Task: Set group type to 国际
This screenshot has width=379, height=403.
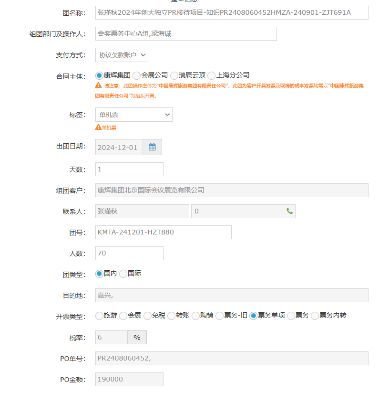Action: 123,274
